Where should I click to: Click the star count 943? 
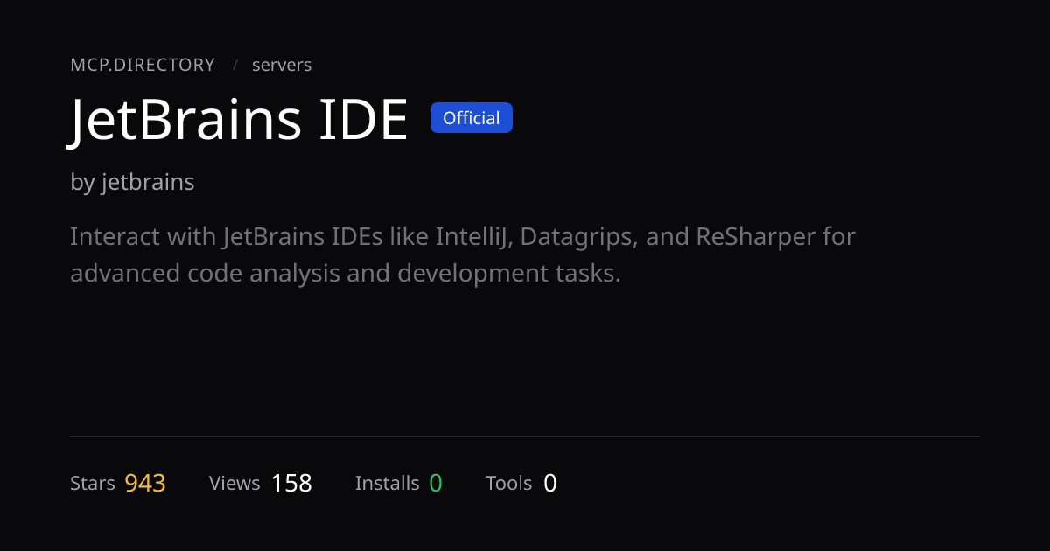pos(145,483)
